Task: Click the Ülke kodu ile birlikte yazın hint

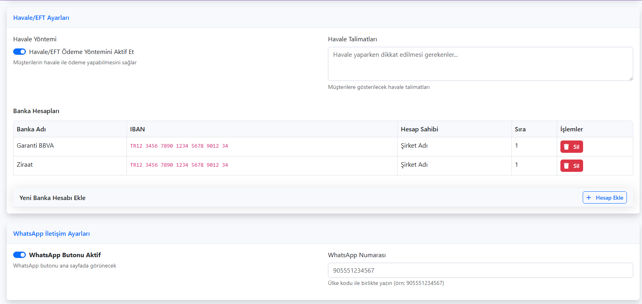Action: tap(386, 283)
